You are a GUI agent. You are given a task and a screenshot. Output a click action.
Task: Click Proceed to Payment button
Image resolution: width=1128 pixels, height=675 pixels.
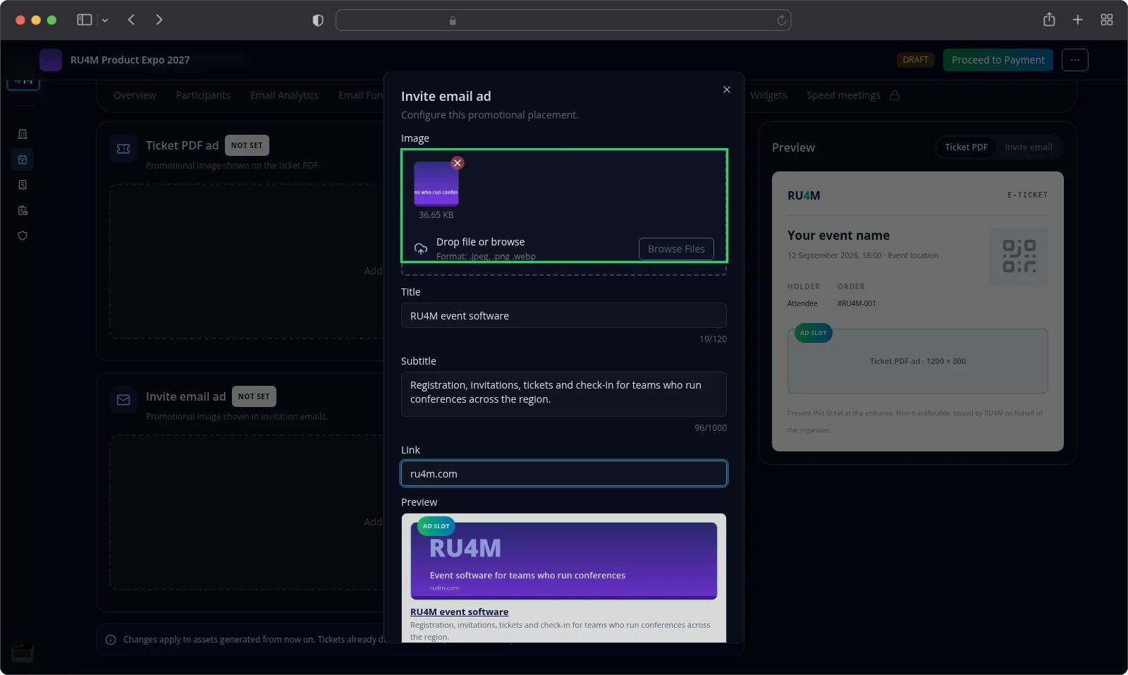998,60
